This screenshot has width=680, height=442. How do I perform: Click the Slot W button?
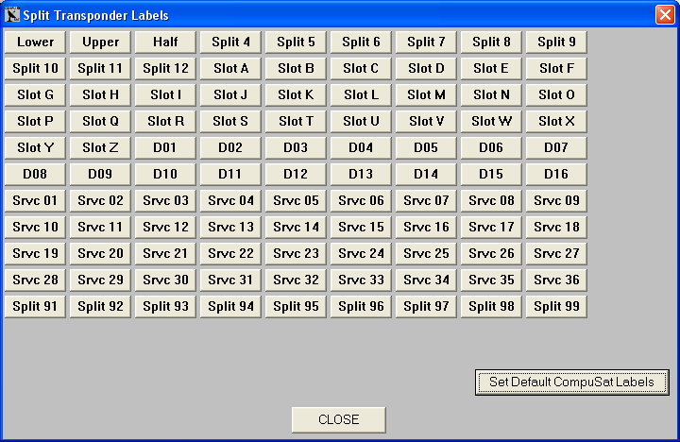491,122
